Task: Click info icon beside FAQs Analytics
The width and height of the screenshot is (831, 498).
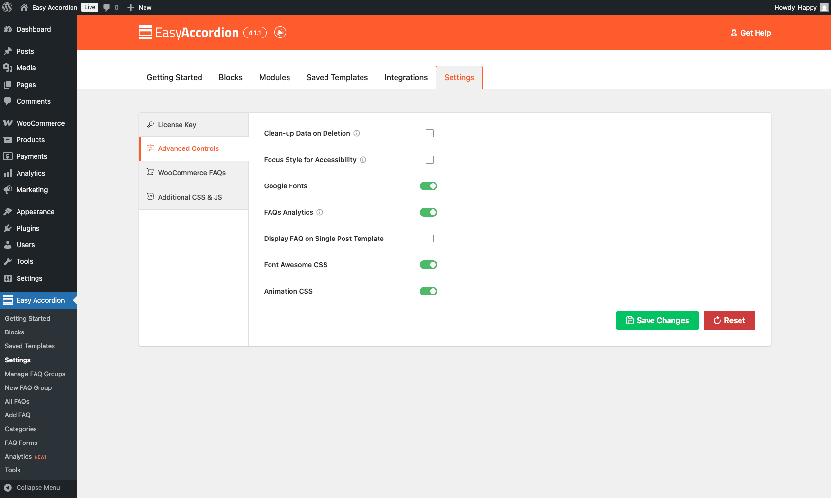Action: tap(320, 212)
